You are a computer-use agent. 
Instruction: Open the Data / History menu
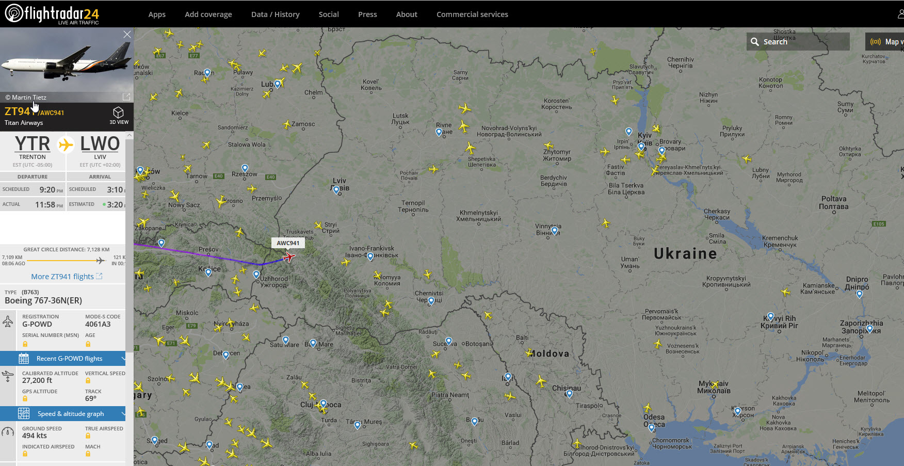[x=275, y=14]
